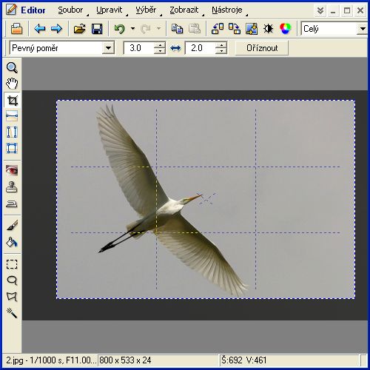The height and width of the screenshot is (370, 370).
Task: Expand the Pevný poměr dropdown
Action: 108,48
